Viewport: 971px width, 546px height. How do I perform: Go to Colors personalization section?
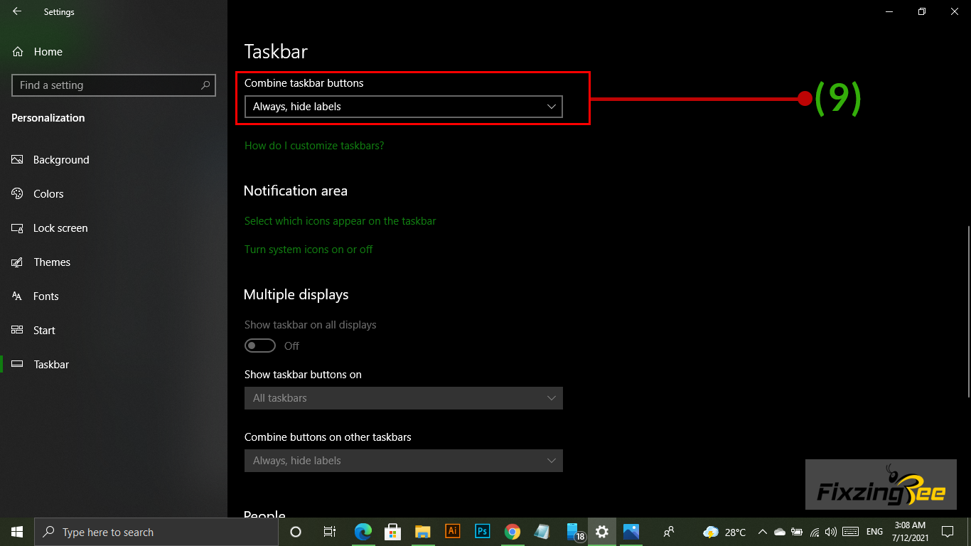tap(48, 194)
